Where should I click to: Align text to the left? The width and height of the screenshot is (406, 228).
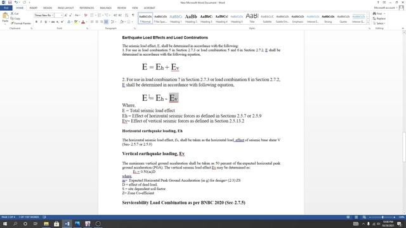92,22
